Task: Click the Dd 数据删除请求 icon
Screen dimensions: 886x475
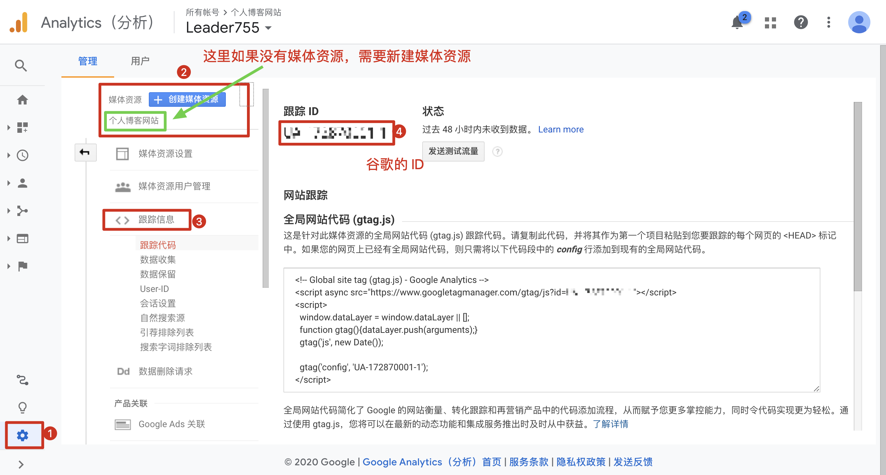Action: (x=123, y=371)
